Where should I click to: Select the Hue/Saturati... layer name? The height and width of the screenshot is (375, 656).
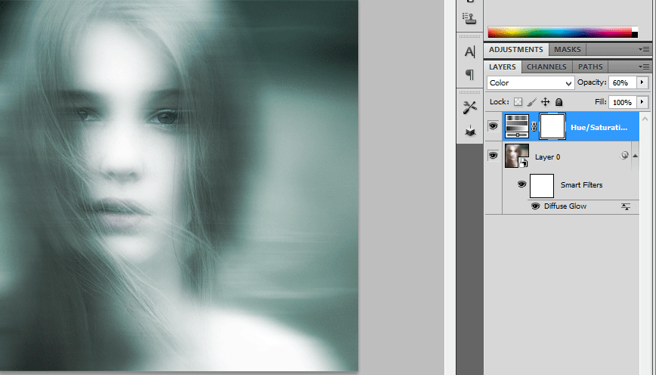(599, 127)
